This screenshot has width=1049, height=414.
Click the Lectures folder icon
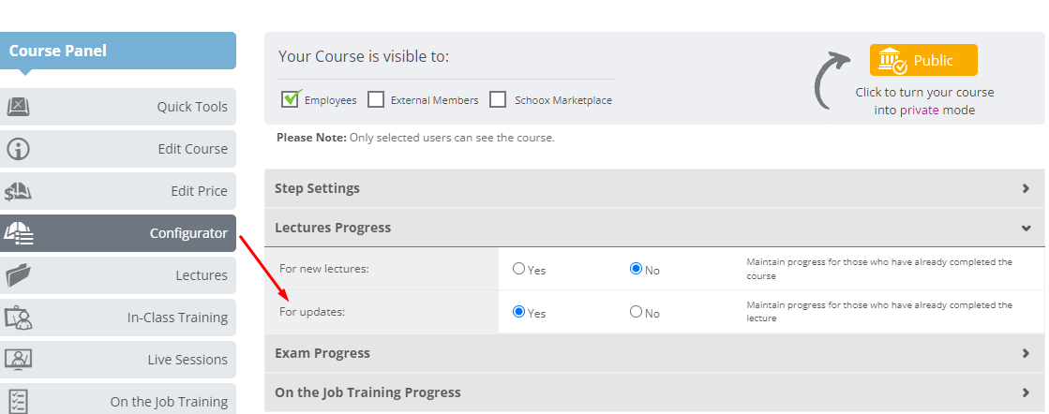point(18,275)
